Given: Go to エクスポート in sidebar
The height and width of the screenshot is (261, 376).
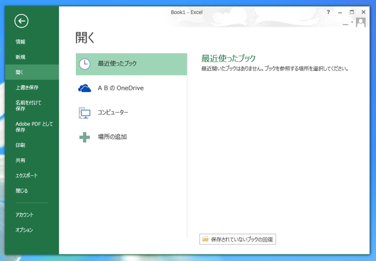Looking at the screenshot, I should click(32, 175).
